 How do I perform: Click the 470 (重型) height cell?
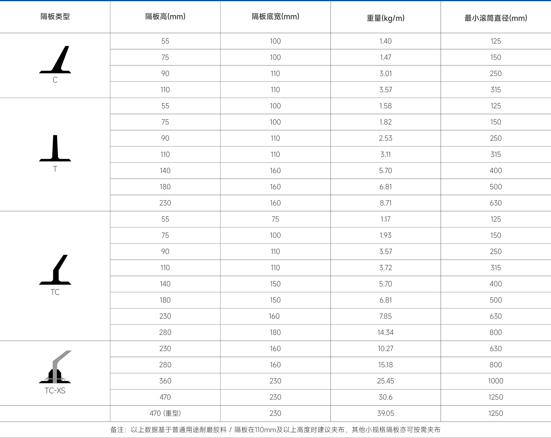165,413
